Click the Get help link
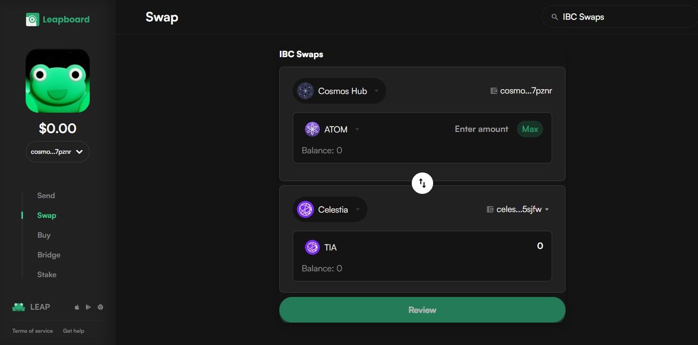The image size is (698, 345). click(74, 331)
